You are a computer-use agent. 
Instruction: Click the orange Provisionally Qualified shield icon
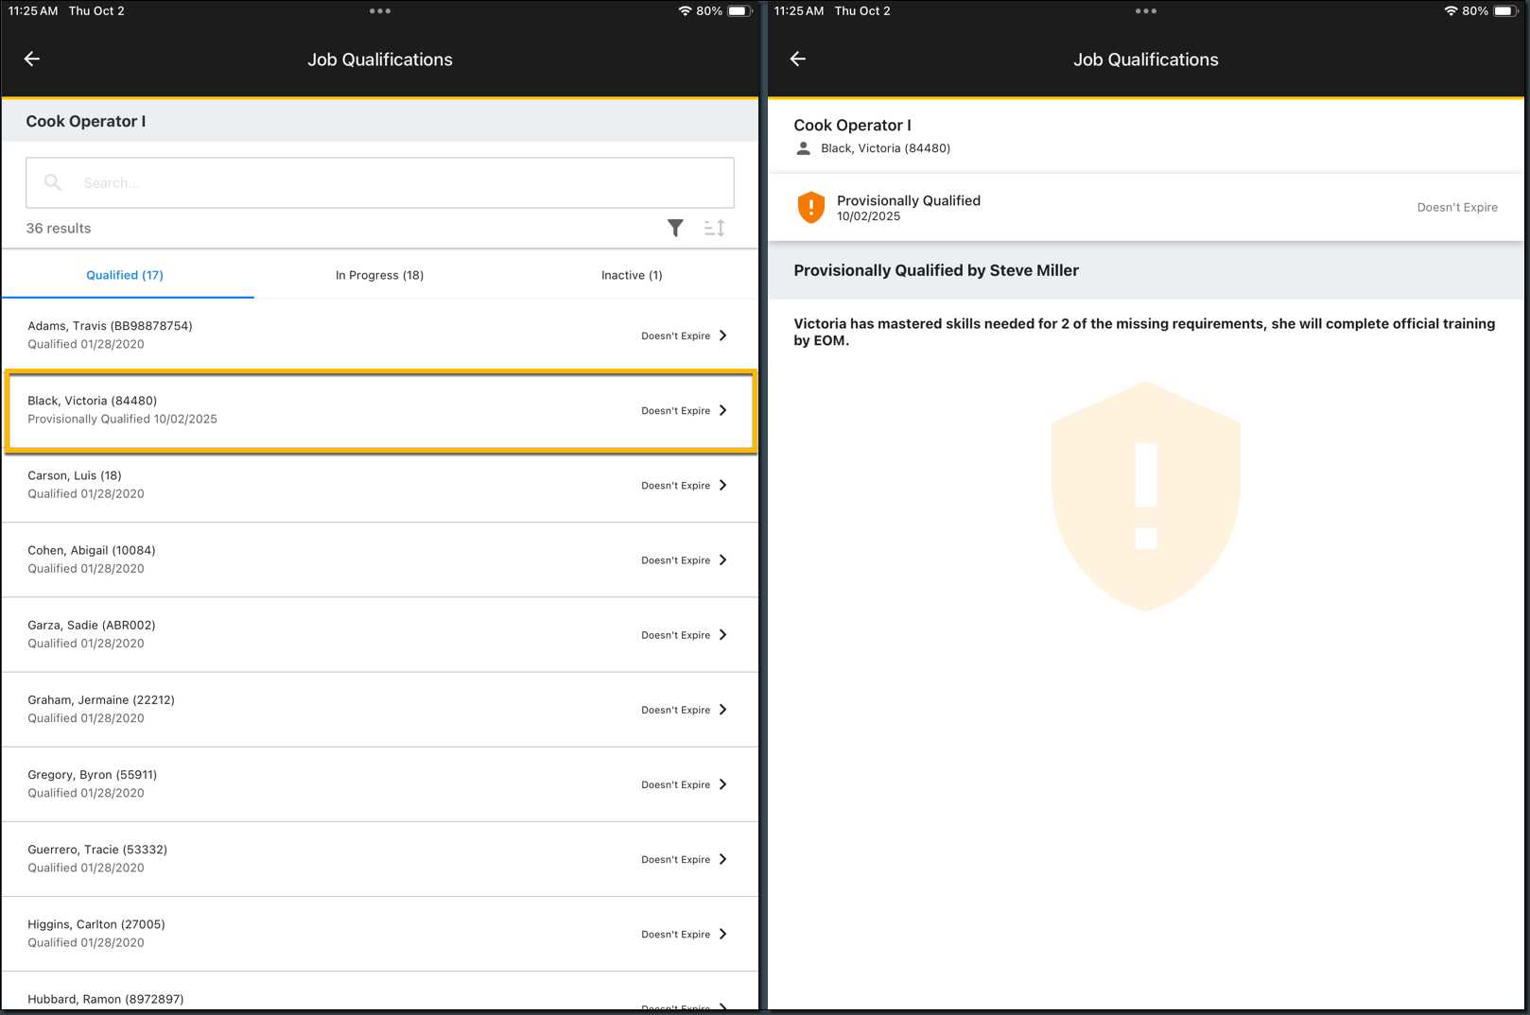811,207
